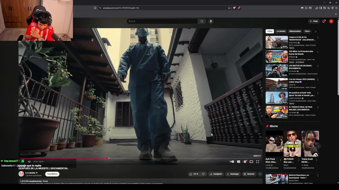The width and height of the screenshot is (339, 190).
Task: Select the Relacionados filter chip
Action: 295,31
